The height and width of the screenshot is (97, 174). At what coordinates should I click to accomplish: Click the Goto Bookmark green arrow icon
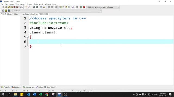[x=6, y=11]
